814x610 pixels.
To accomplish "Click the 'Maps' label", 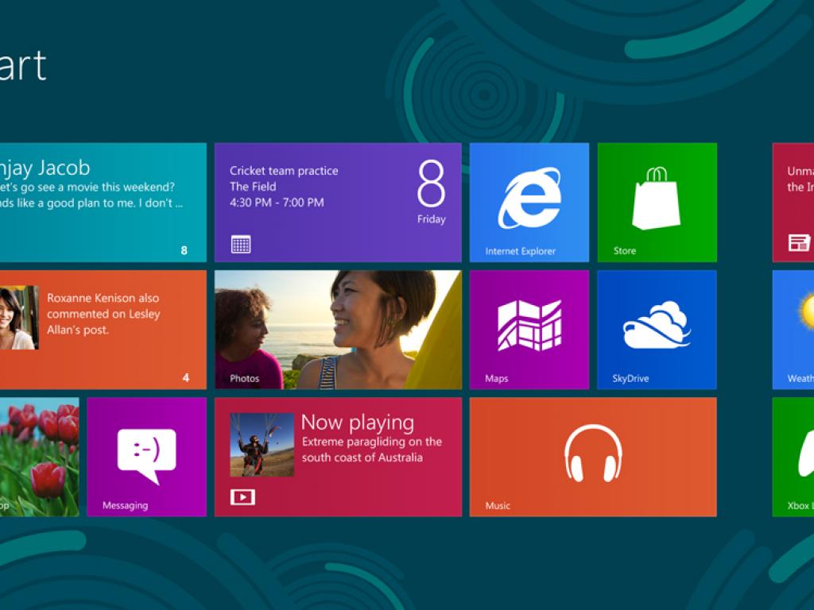I will click(x=496, y=378).
